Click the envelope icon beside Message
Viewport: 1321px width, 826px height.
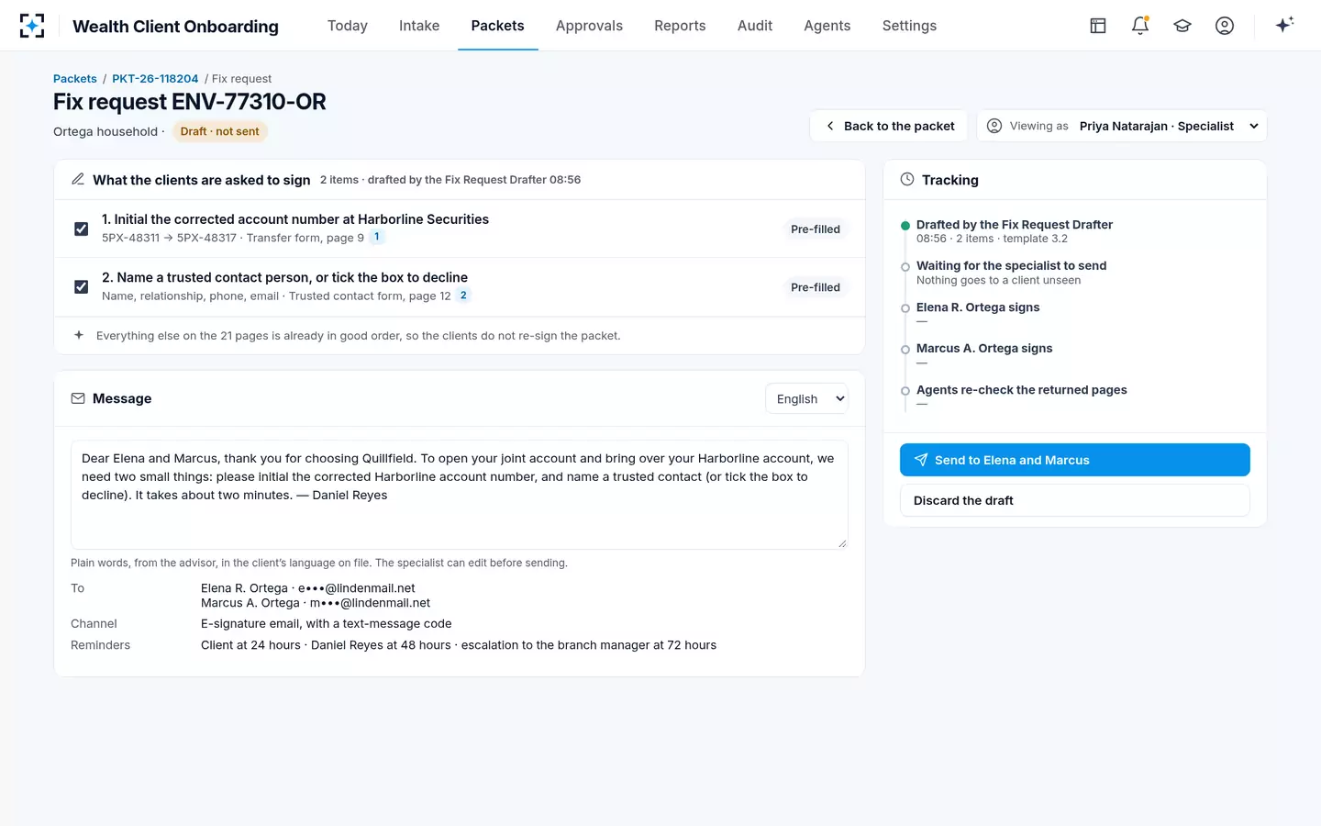pos(78,398)
